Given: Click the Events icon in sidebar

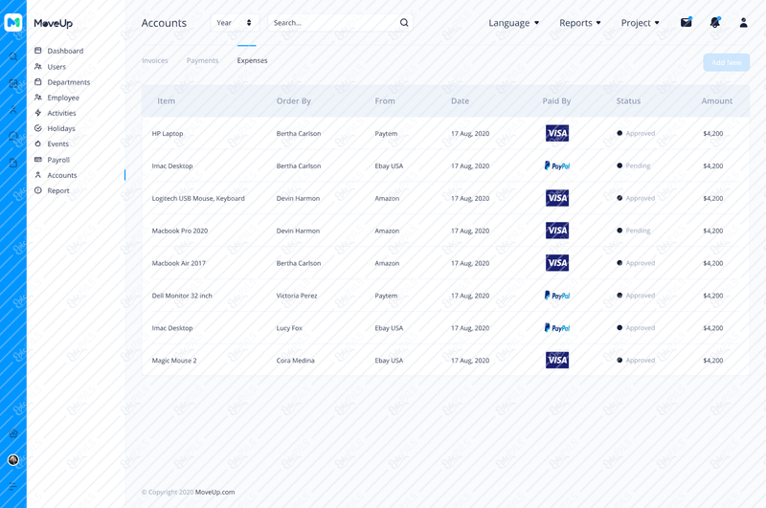Looking at the screenshot, I should [38, 144].
